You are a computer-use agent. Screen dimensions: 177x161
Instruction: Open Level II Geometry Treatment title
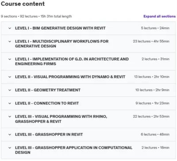tap(48, 90)
